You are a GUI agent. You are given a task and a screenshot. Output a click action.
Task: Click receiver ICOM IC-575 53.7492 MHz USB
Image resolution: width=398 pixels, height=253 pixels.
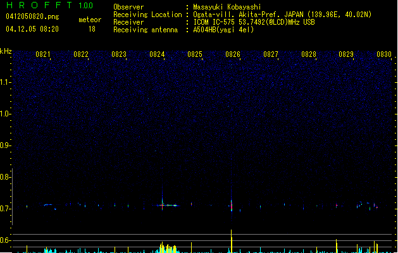tap(254, 22)
